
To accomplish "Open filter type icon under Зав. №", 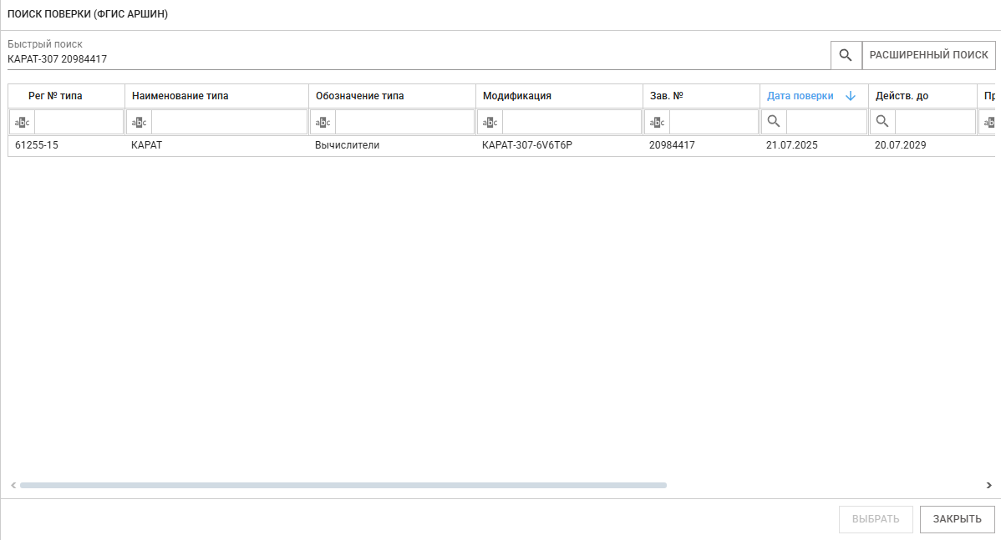I will tap(658, 123).
